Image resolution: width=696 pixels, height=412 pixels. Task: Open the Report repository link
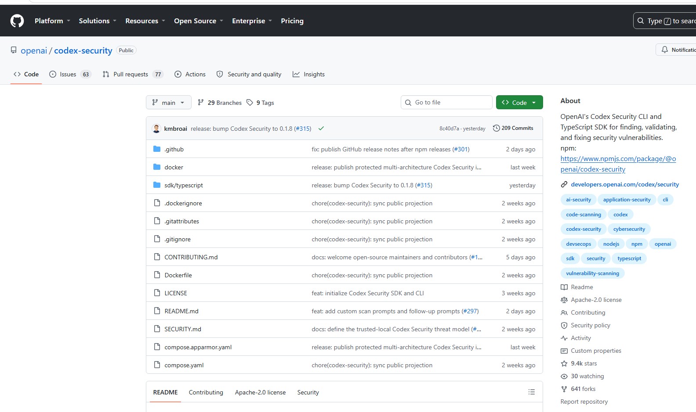pyautogui.click(x=584, y=402)
